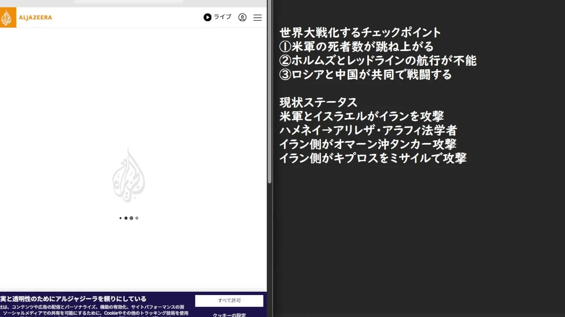
Task: Open the クッキーの設定 cookie settings button
Action: pyautogui.click(x=229, y=315)
